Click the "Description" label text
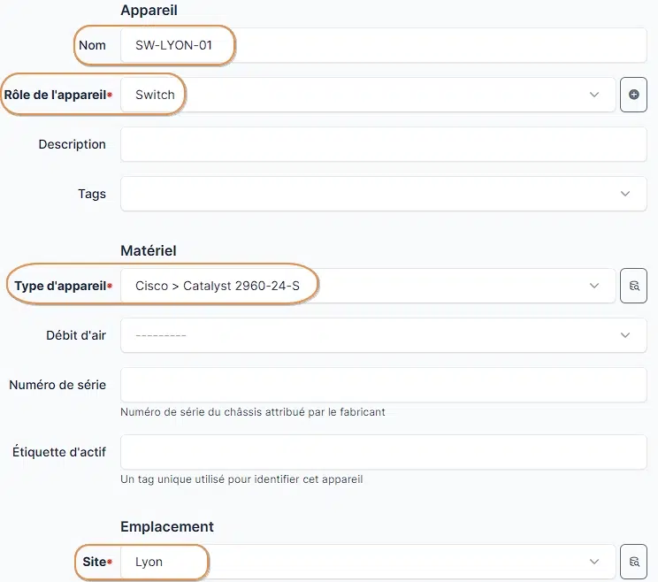The width and height of the screenshot is (658, 582). (72, 144)
